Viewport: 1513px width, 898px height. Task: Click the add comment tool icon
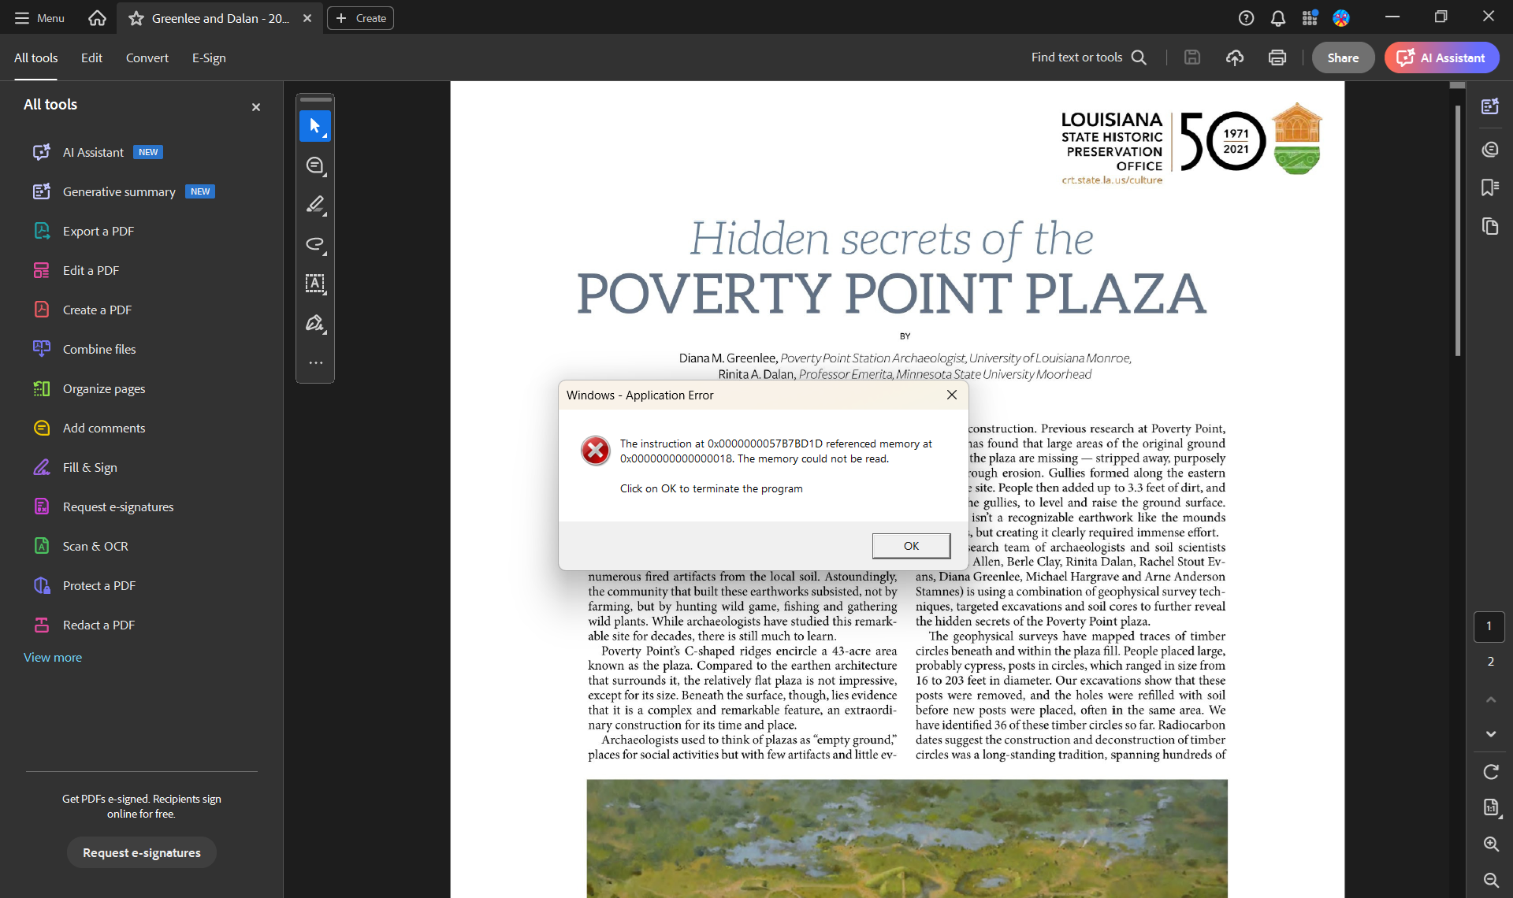pos(314,165)
